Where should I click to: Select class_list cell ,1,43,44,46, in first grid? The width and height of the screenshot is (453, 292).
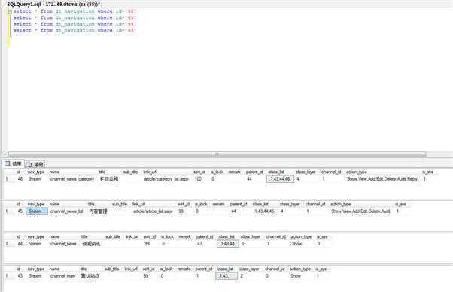[280, 179]
